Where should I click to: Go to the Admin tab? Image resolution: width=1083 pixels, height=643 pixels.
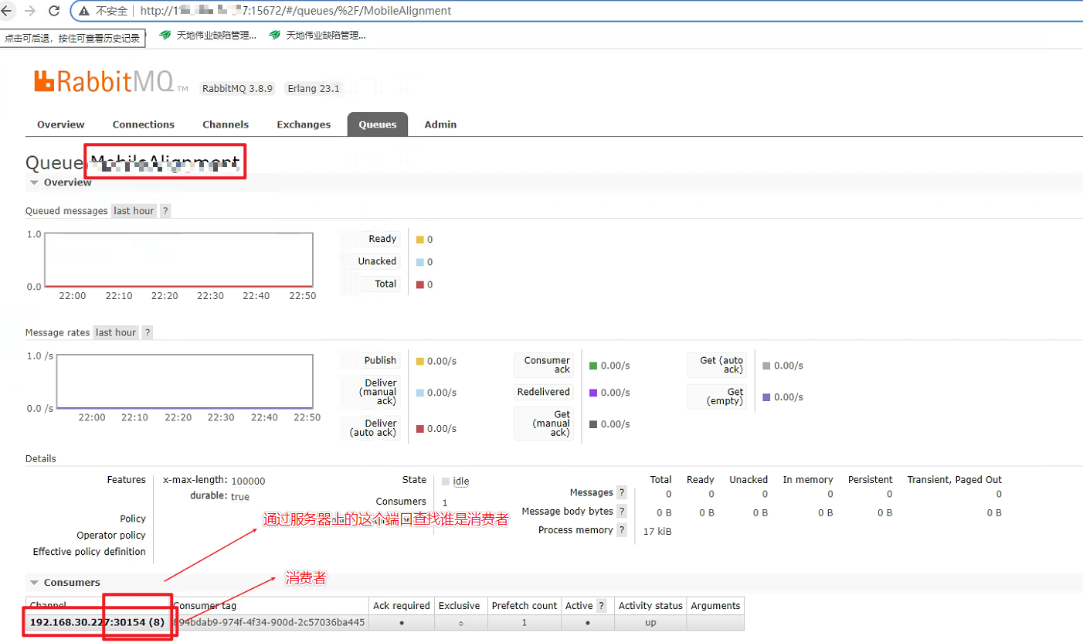[x=440, y=124]
